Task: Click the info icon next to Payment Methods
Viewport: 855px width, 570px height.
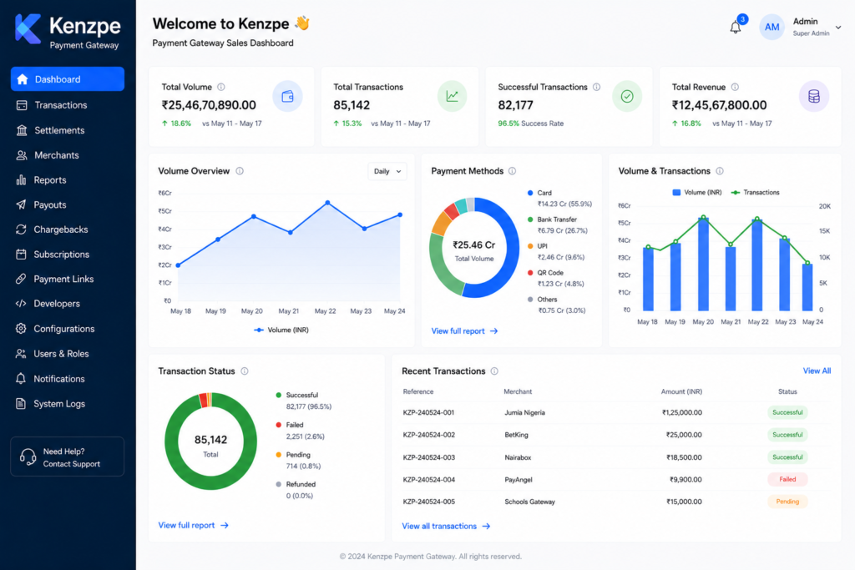Action: (512, 171)
